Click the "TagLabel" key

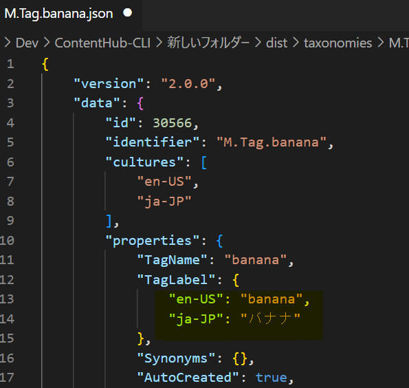(176, 279)
